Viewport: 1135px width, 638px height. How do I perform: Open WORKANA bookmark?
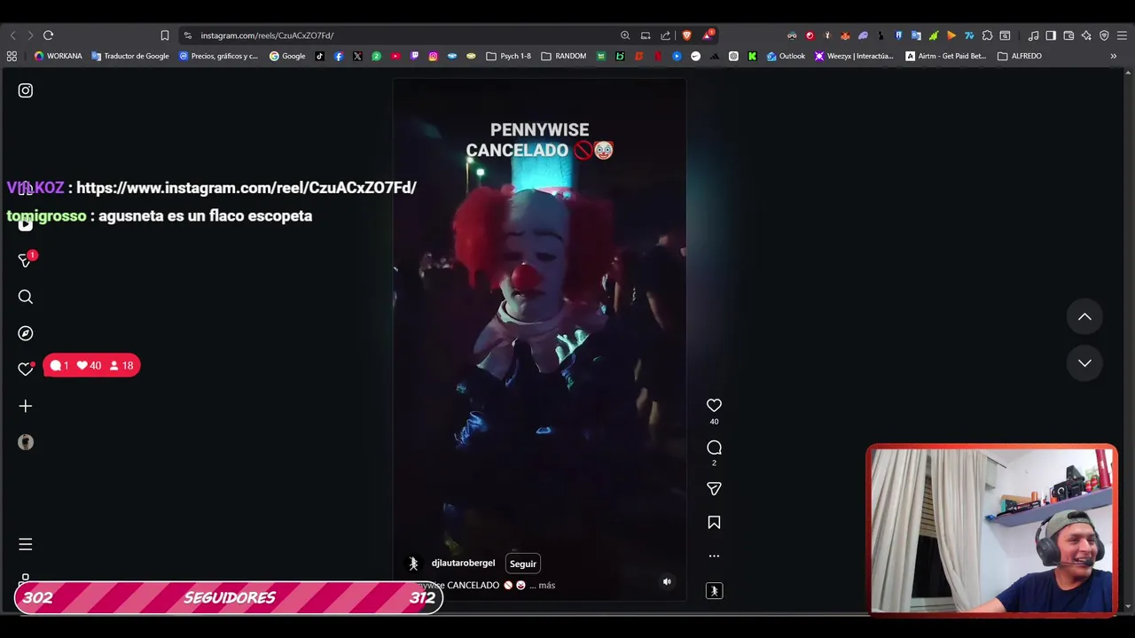(58, 56)
